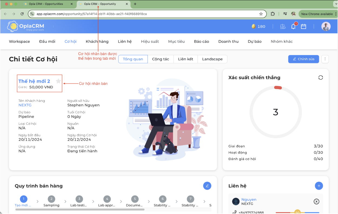Go back in the browser

tap(6, 14)
